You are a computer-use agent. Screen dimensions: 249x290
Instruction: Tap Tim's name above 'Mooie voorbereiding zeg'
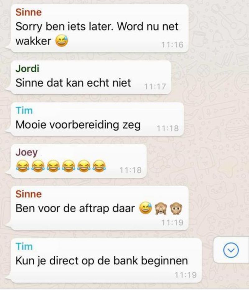[x=24, y=110]
